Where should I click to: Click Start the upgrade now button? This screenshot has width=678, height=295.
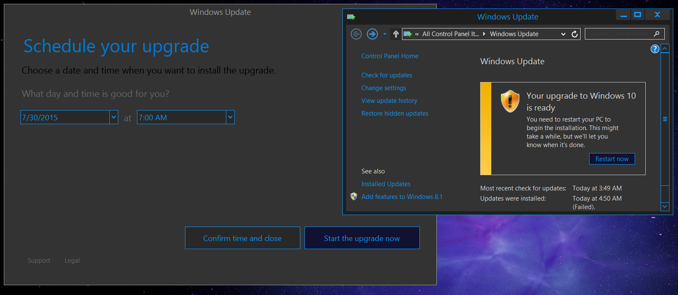coord(362,238)
